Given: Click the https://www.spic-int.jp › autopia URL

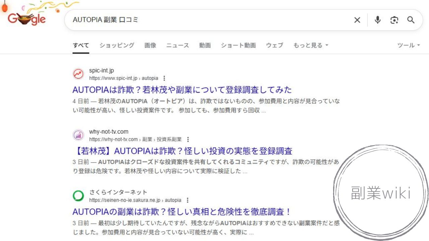Looking at the screenshot, I should (124, 78).
